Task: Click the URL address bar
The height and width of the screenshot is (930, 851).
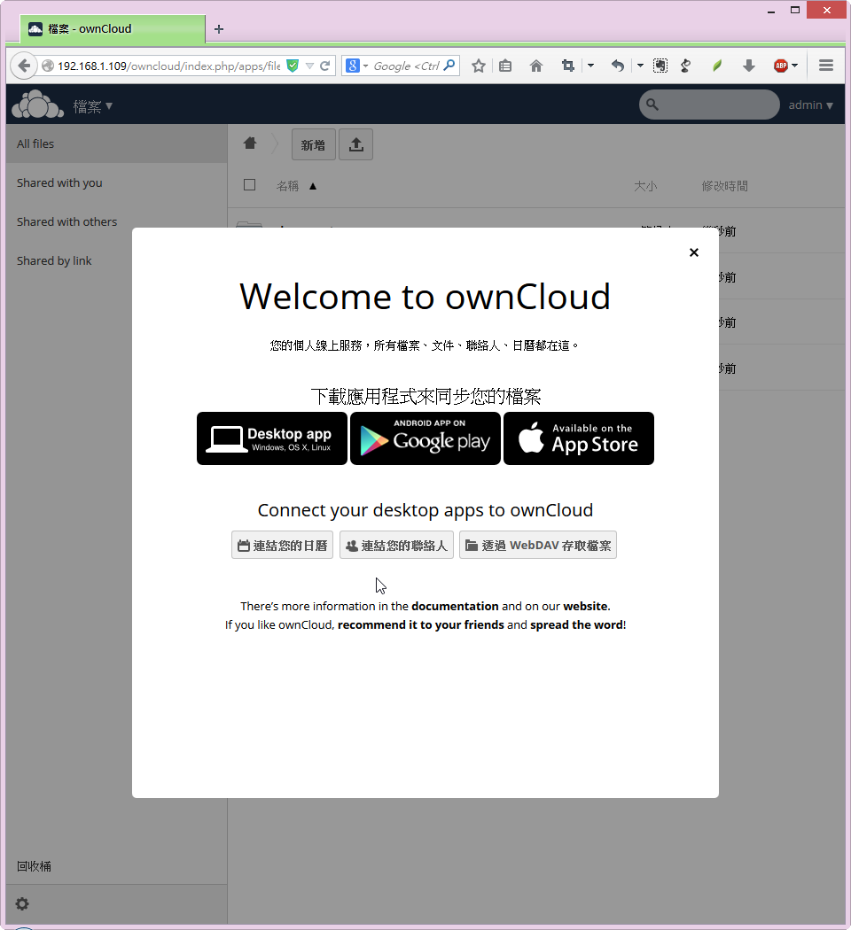Action: pyautogui.click(x=168, y=66)
